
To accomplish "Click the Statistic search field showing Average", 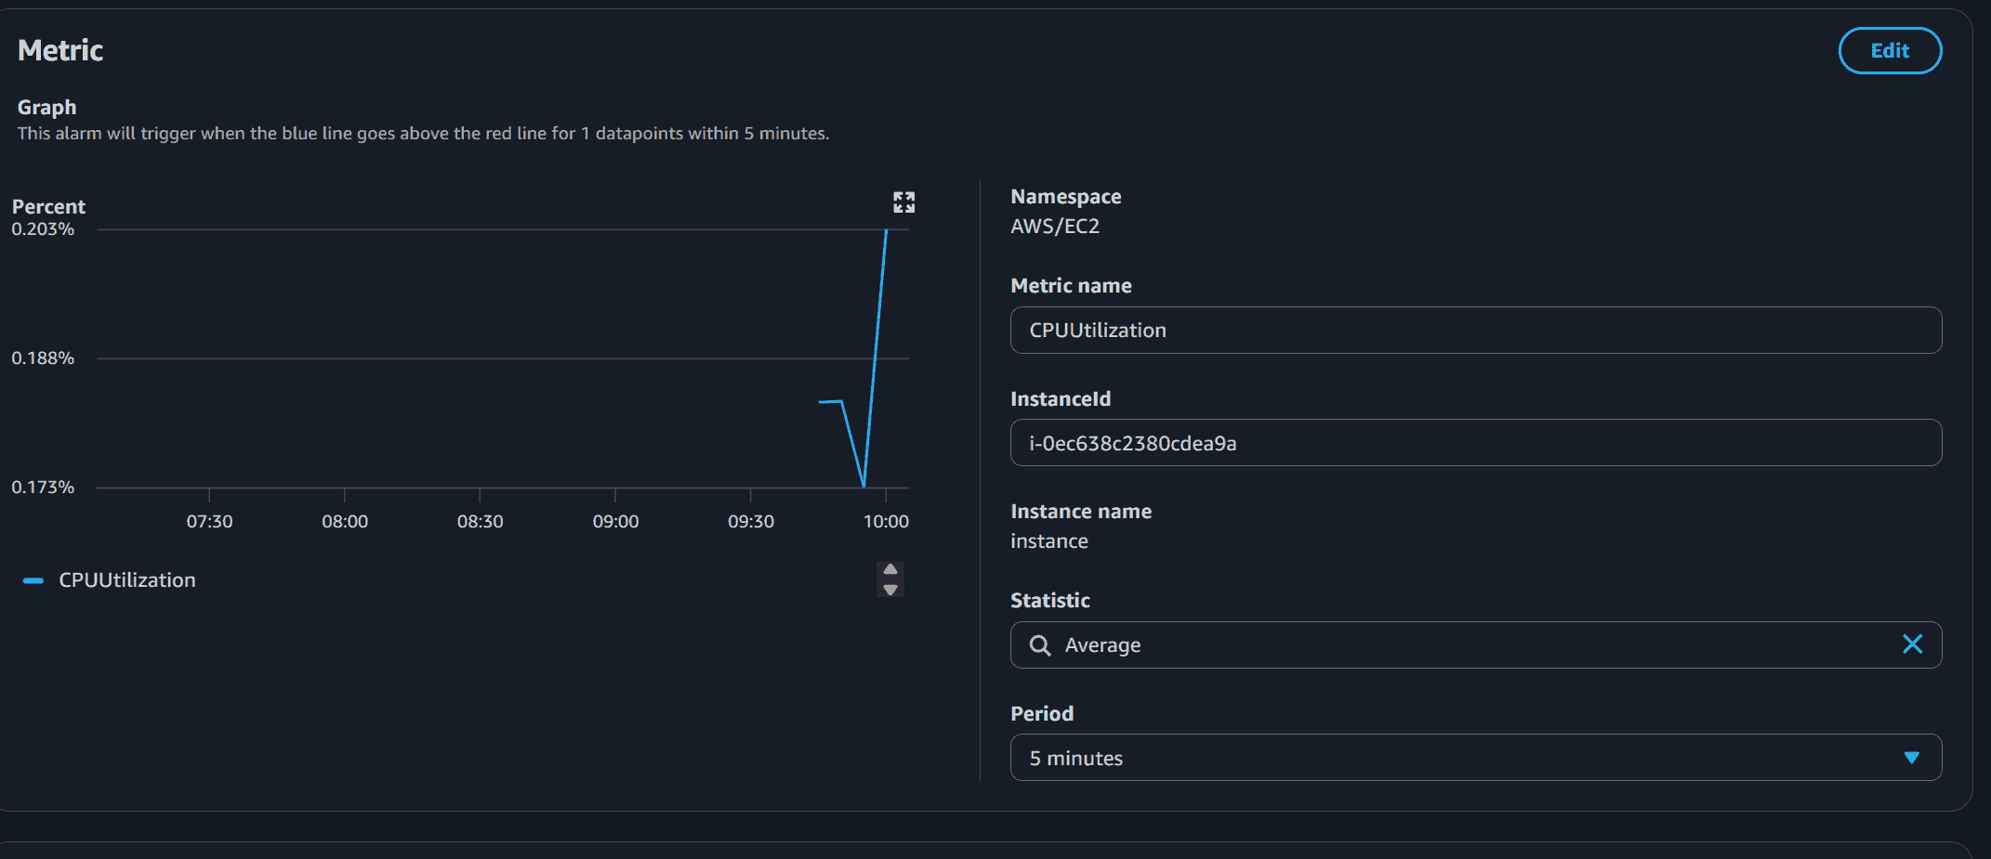I will [1475, 644].
